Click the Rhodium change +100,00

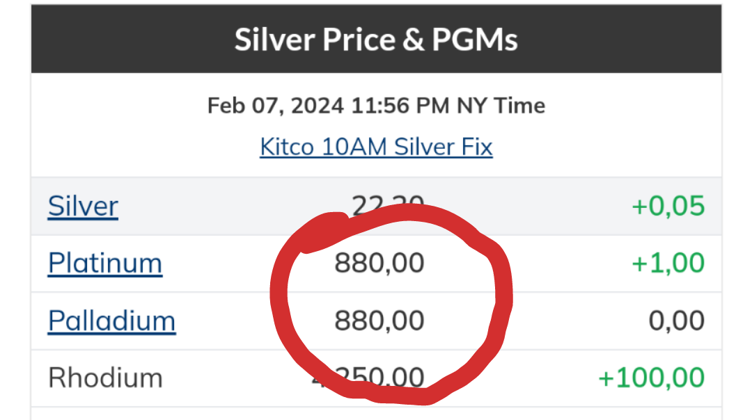(651, 378)
